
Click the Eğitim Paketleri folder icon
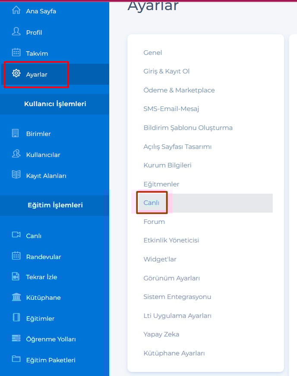16,359
